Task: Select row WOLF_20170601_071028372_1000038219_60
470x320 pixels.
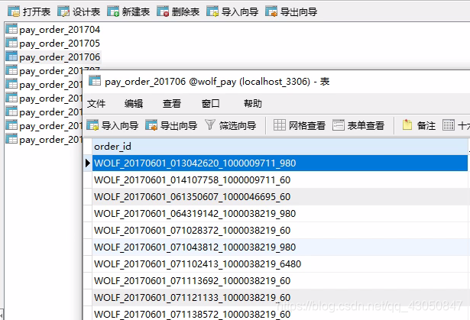Action: coord(280,230)
